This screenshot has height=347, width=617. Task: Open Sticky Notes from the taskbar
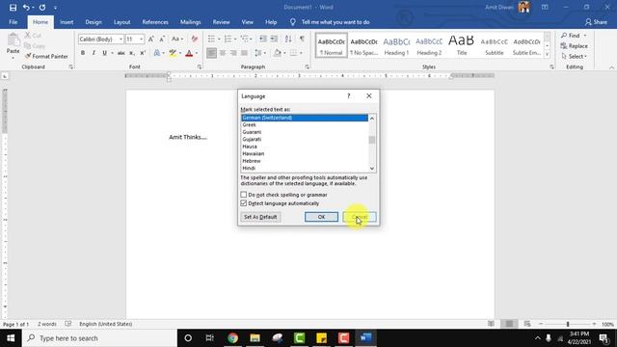(321, 338)
